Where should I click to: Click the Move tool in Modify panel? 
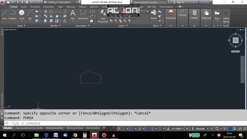coord(46,12)
